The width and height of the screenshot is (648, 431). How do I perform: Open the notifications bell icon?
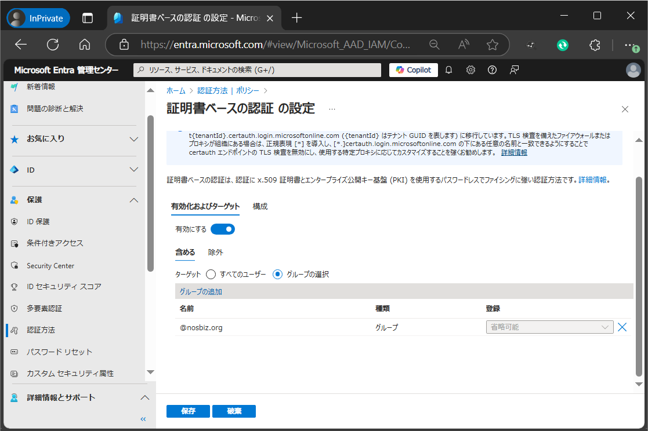[448, 70]
